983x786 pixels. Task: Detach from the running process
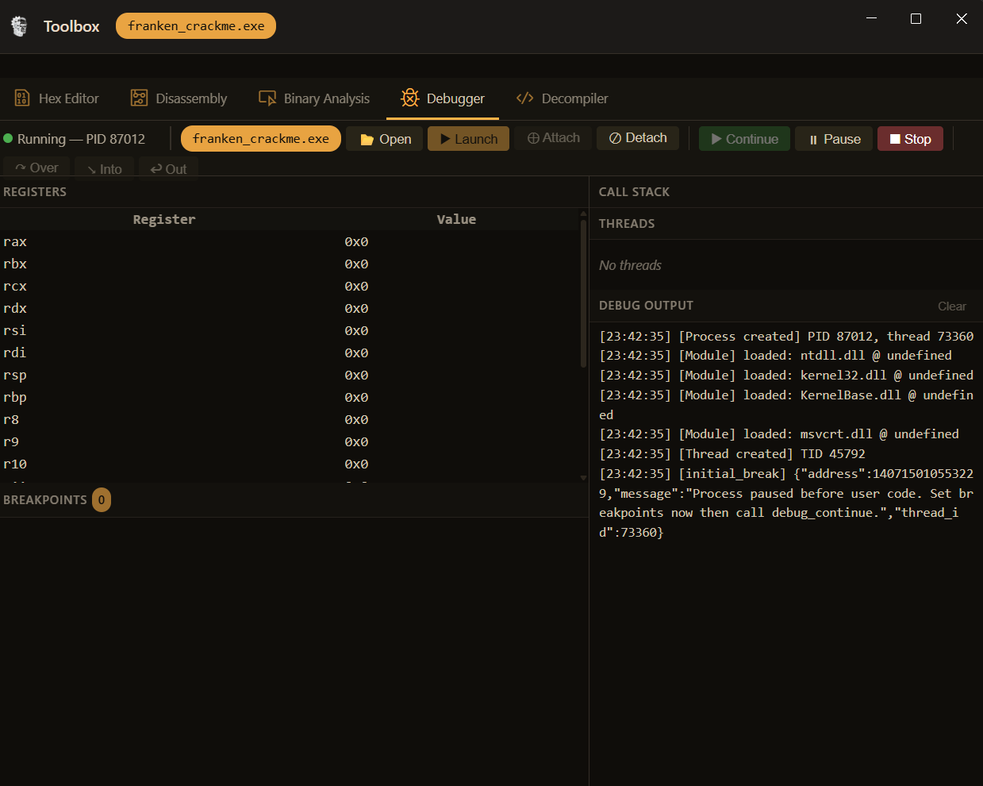638,138
